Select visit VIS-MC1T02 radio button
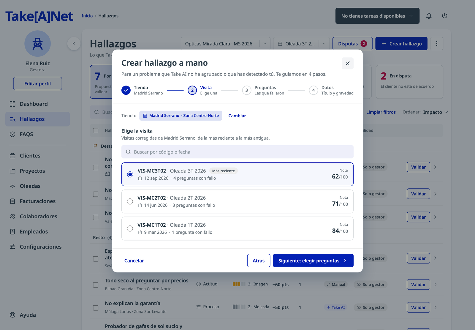The image size is (475, 330). [130, 228]
